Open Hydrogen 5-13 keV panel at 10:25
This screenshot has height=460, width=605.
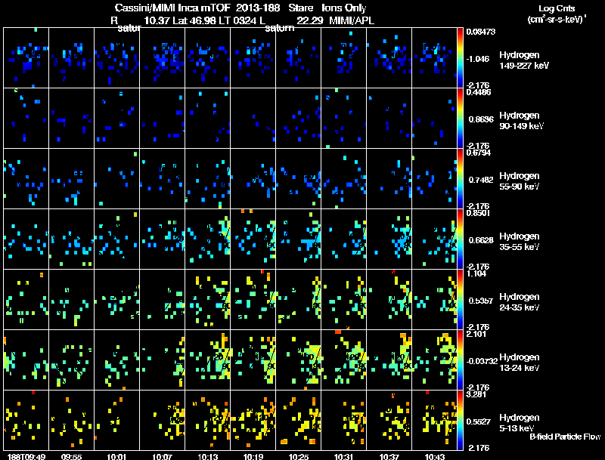(x=299, y=421)
